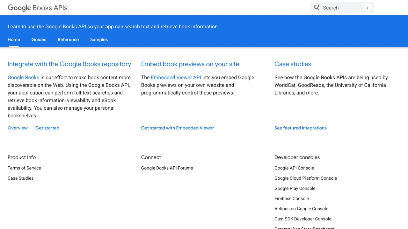Click the Overview link
Image resolution: width=408 pixels, height=229 pixels.
tap(18, 128)
